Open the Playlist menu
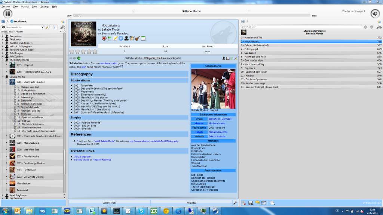 tap(25, 7)
